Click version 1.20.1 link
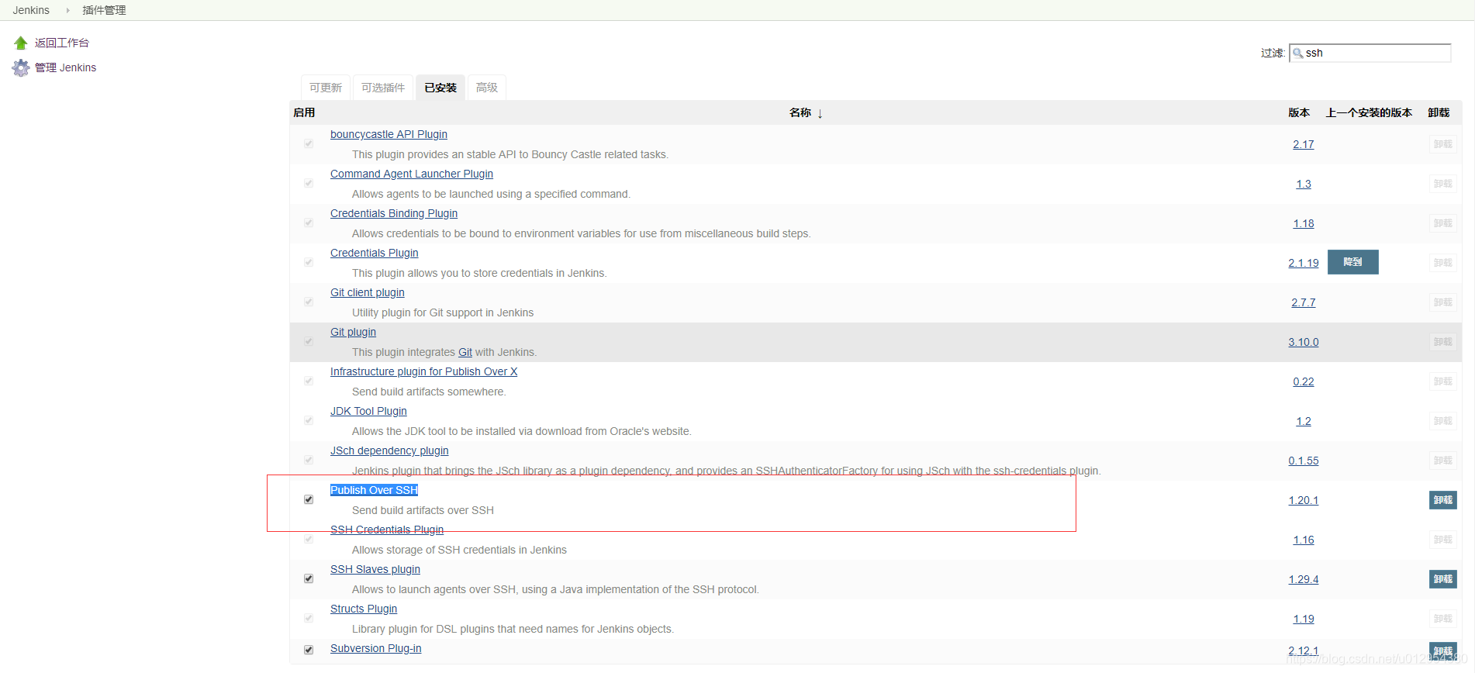1475x673 pixels. click(x=1304, y=500)
